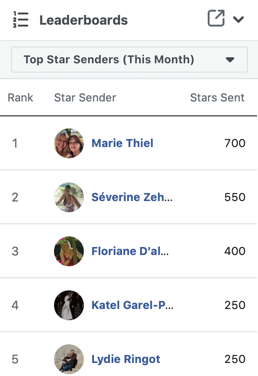The height and width of the screenshot is (376, 258).
Task: Click the Star Sender column header
Action: click(x=85, y=98)
